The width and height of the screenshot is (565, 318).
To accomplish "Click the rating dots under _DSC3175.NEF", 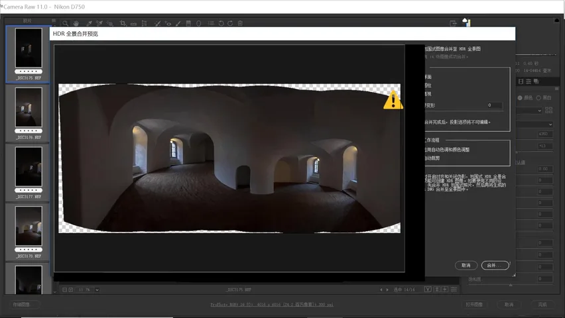I will [29, 72].
